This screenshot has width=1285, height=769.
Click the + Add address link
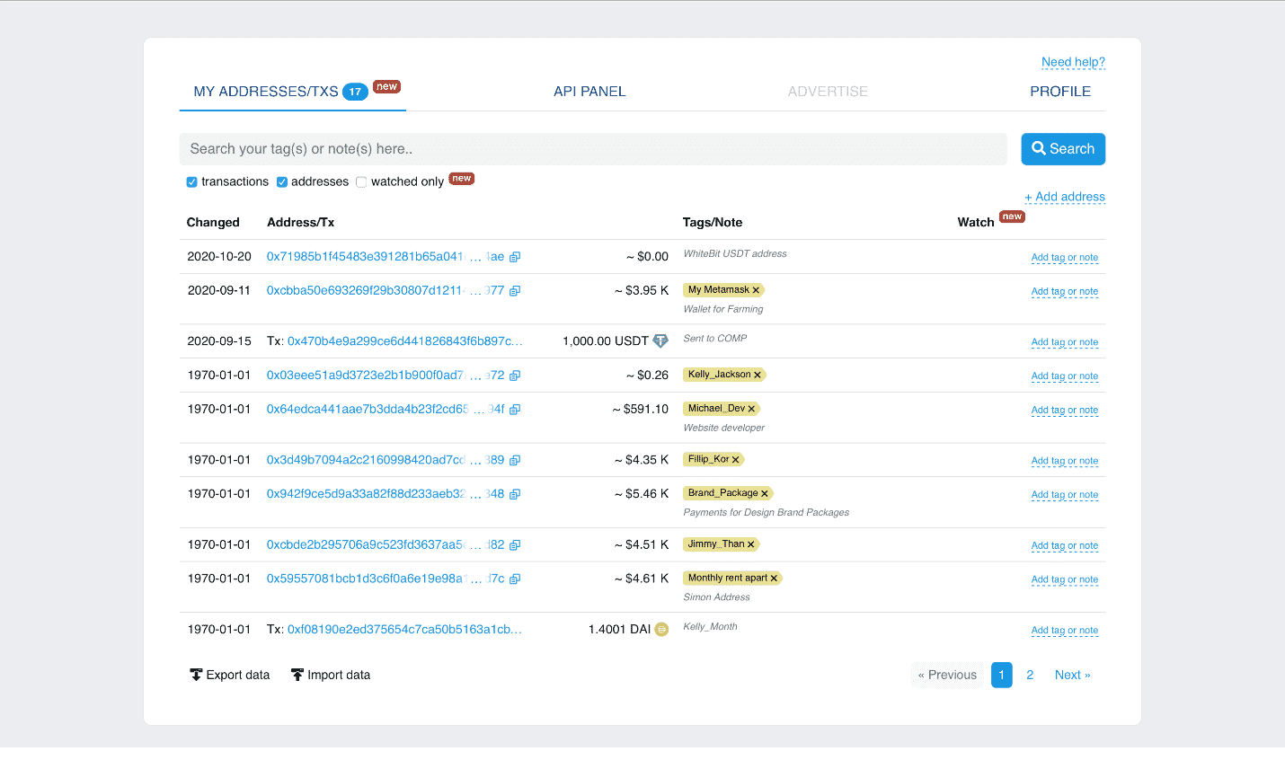[1065, 197]
